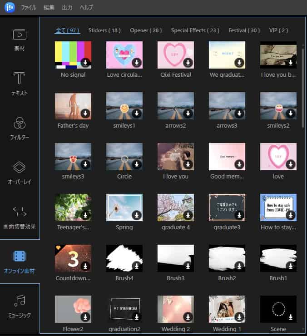Download the Brush4 overlay
The image size is (307, 336).
[137, 266]
